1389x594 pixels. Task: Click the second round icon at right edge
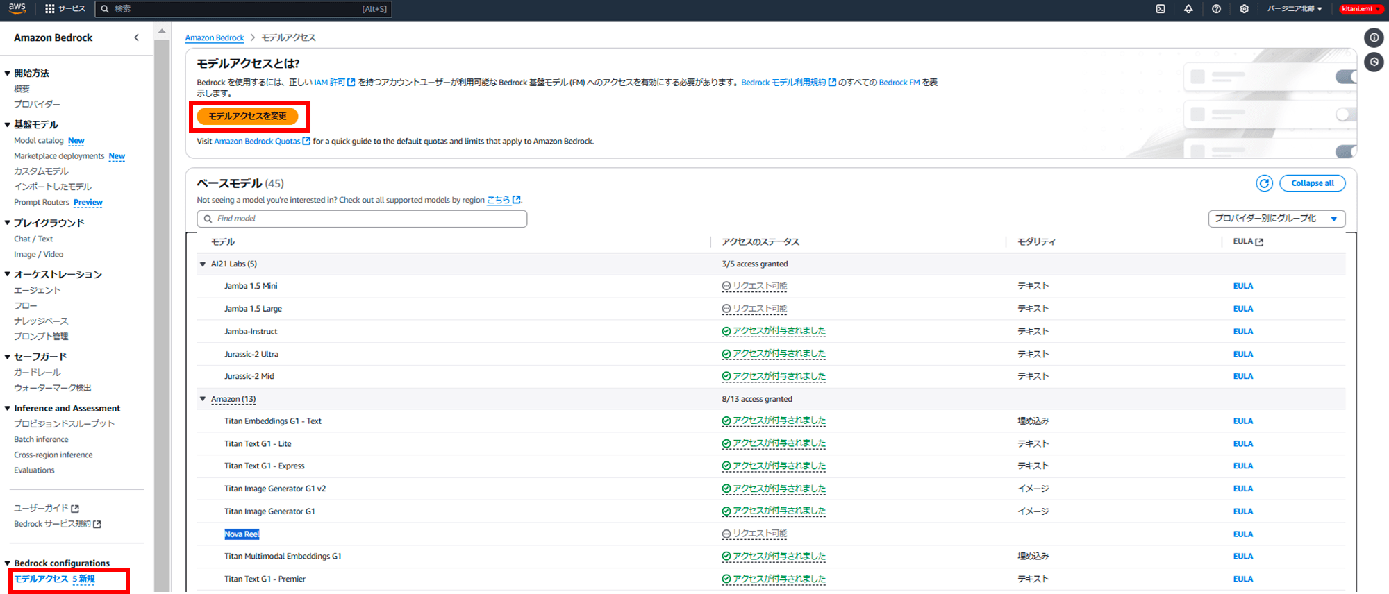coord(1374,62)
